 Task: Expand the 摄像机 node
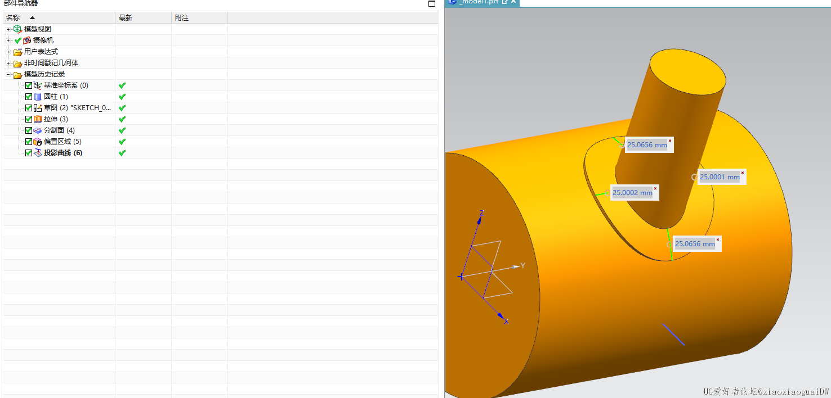click(x=8, y=40)
